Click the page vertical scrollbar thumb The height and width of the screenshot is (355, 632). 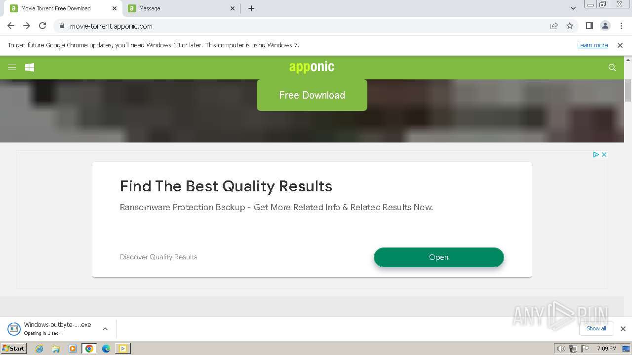click(x=628, y=90)
